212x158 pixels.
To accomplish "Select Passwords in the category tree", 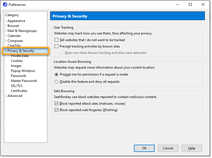I will tap(18, 76).
